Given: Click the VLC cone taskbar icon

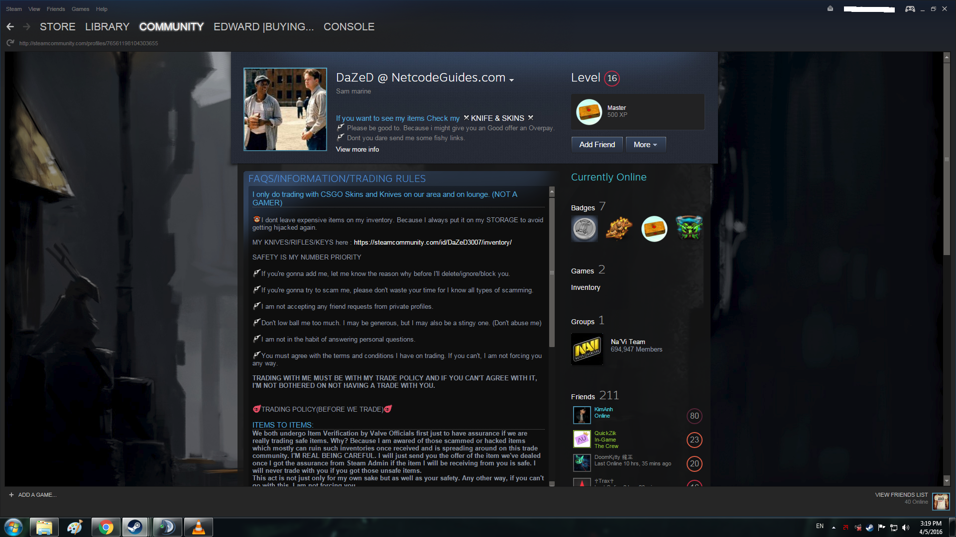Looking at the screenshot, I should click(x=198, y=527).
